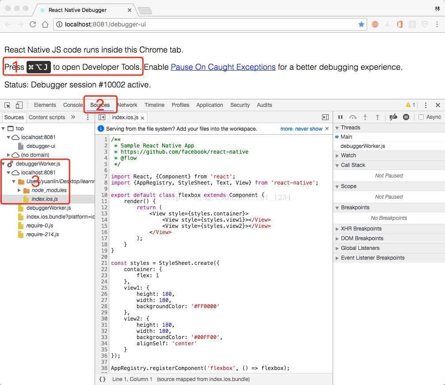445x385 pixels.
Task: Click the address bar URL field
Action: pyautogui.click(x=210, y=24)
